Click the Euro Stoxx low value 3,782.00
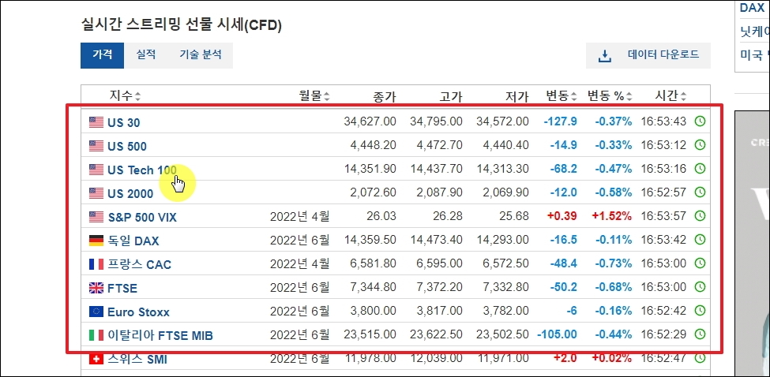This screenshot has width=770, height=377. (505, 310)
